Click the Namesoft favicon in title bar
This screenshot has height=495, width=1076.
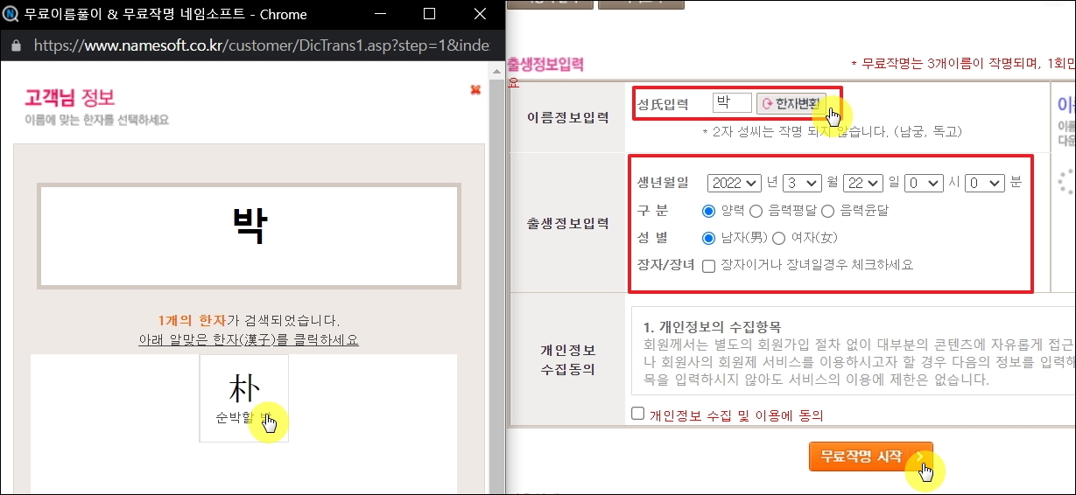[x=11, y=14]
